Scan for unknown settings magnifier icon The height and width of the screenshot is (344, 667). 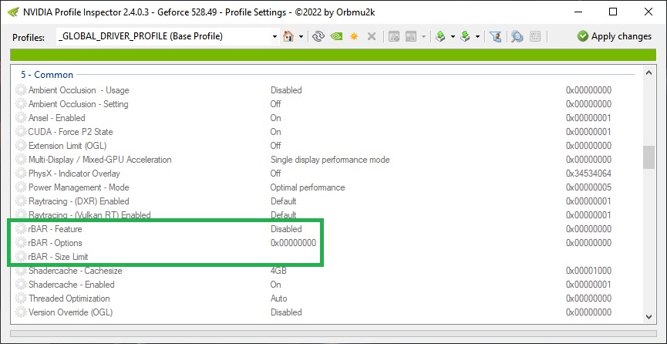coord(517,36)
